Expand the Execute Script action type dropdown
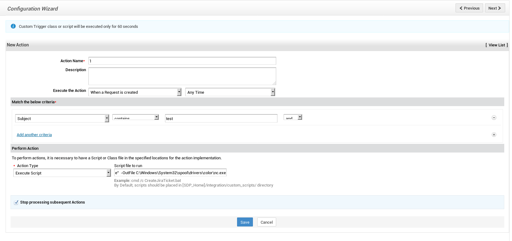Viewport: 512px width, 241px height. tap(62, 173)
